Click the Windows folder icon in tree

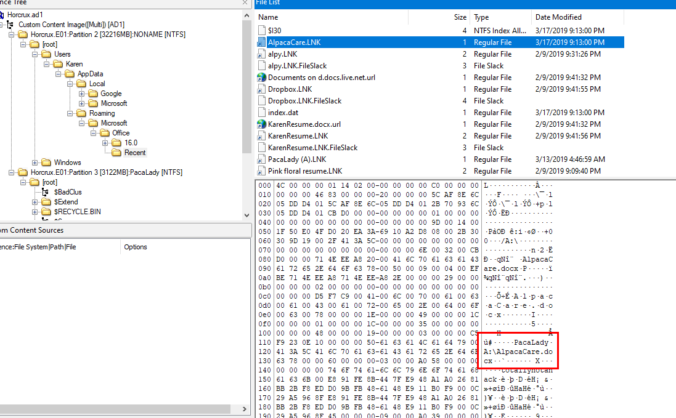click(x=46, y=163)
